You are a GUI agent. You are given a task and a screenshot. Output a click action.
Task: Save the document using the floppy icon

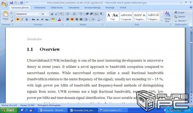(x=11, y=2)
